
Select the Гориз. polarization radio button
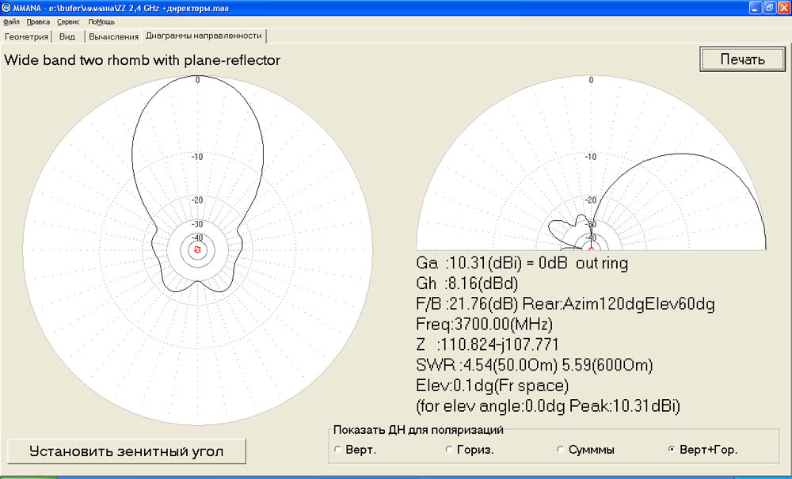448,449
